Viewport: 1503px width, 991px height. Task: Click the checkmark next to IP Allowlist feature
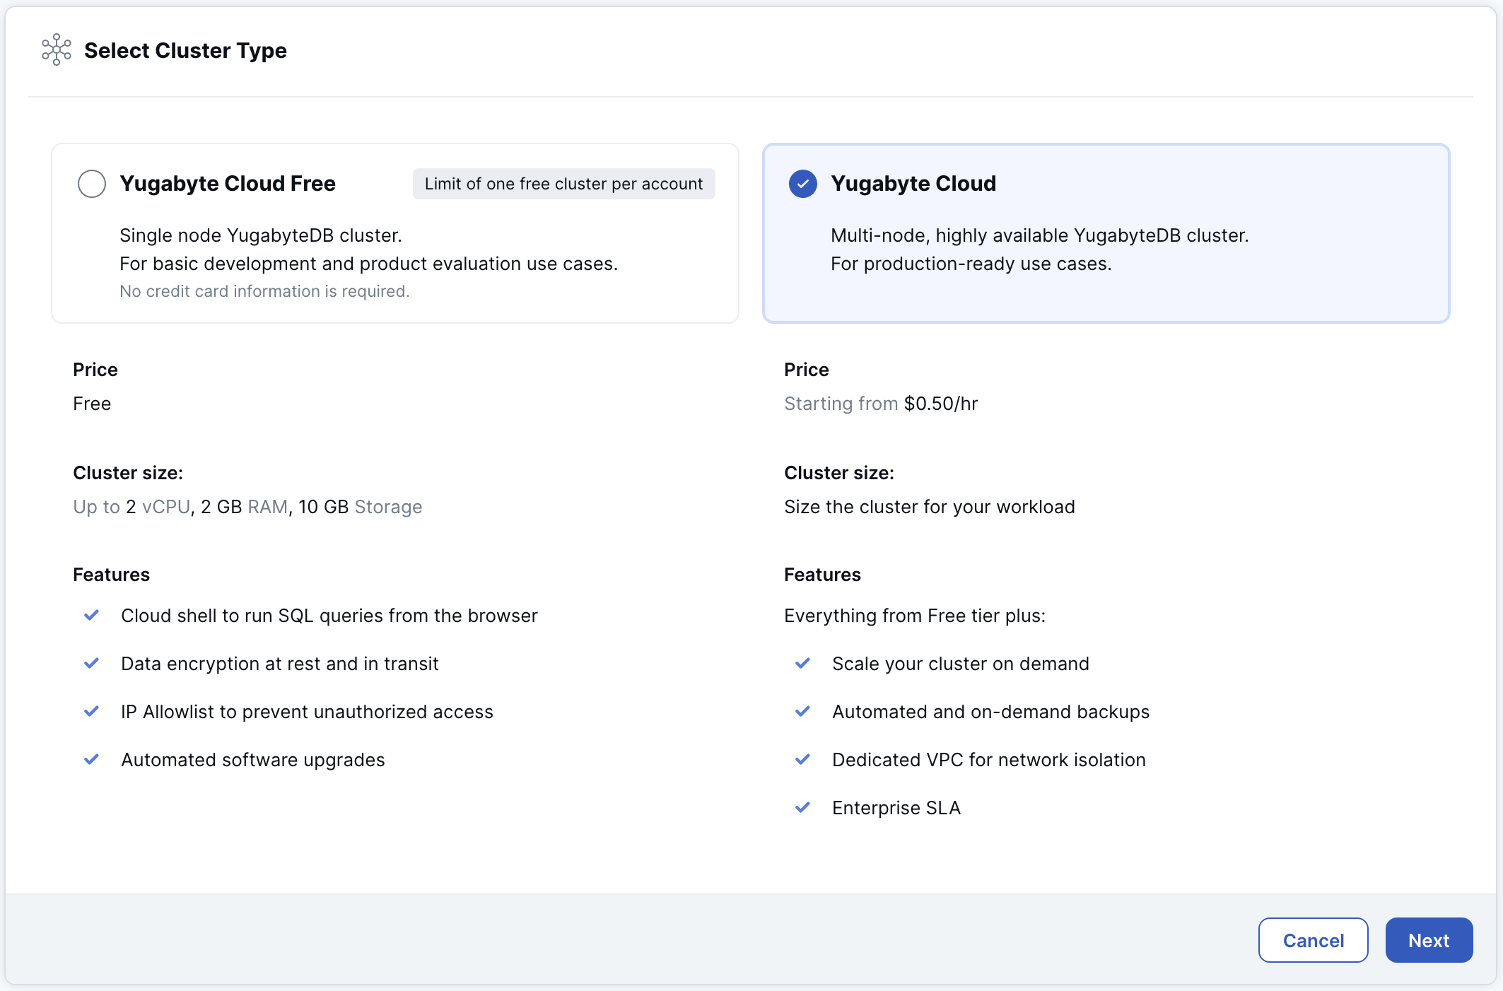(91, 711)
